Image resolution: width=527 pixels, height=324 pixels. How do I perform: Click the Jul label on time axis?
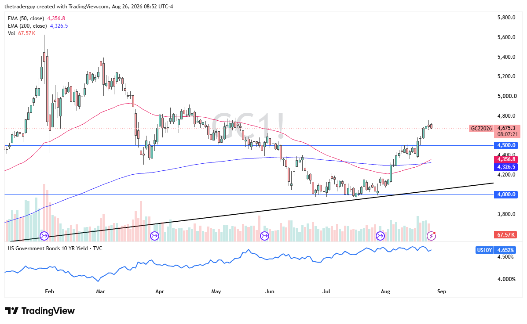[x=326, y=292]
